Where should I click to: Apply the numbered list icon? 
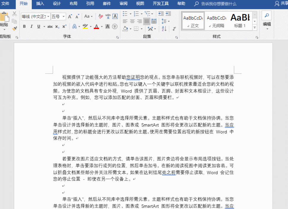pyautogui.click(x=136, y=14)
